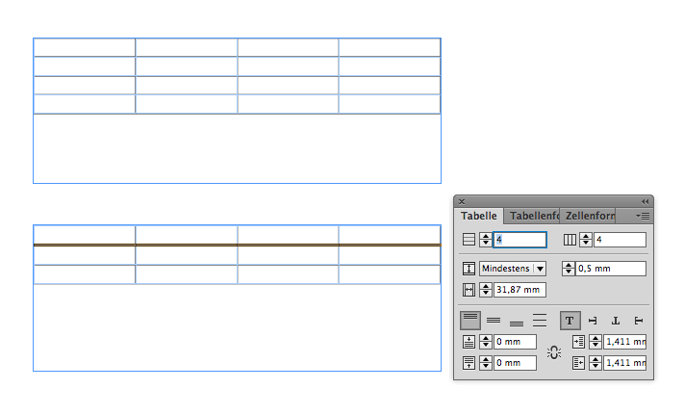The image size is (684, 415).
Task: Open the Tabelle panel flyout menu
Action: pyautogui.click(x=644, y=216)
